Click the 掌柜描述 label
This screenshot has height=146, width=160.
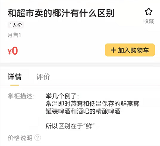[21, 96]
